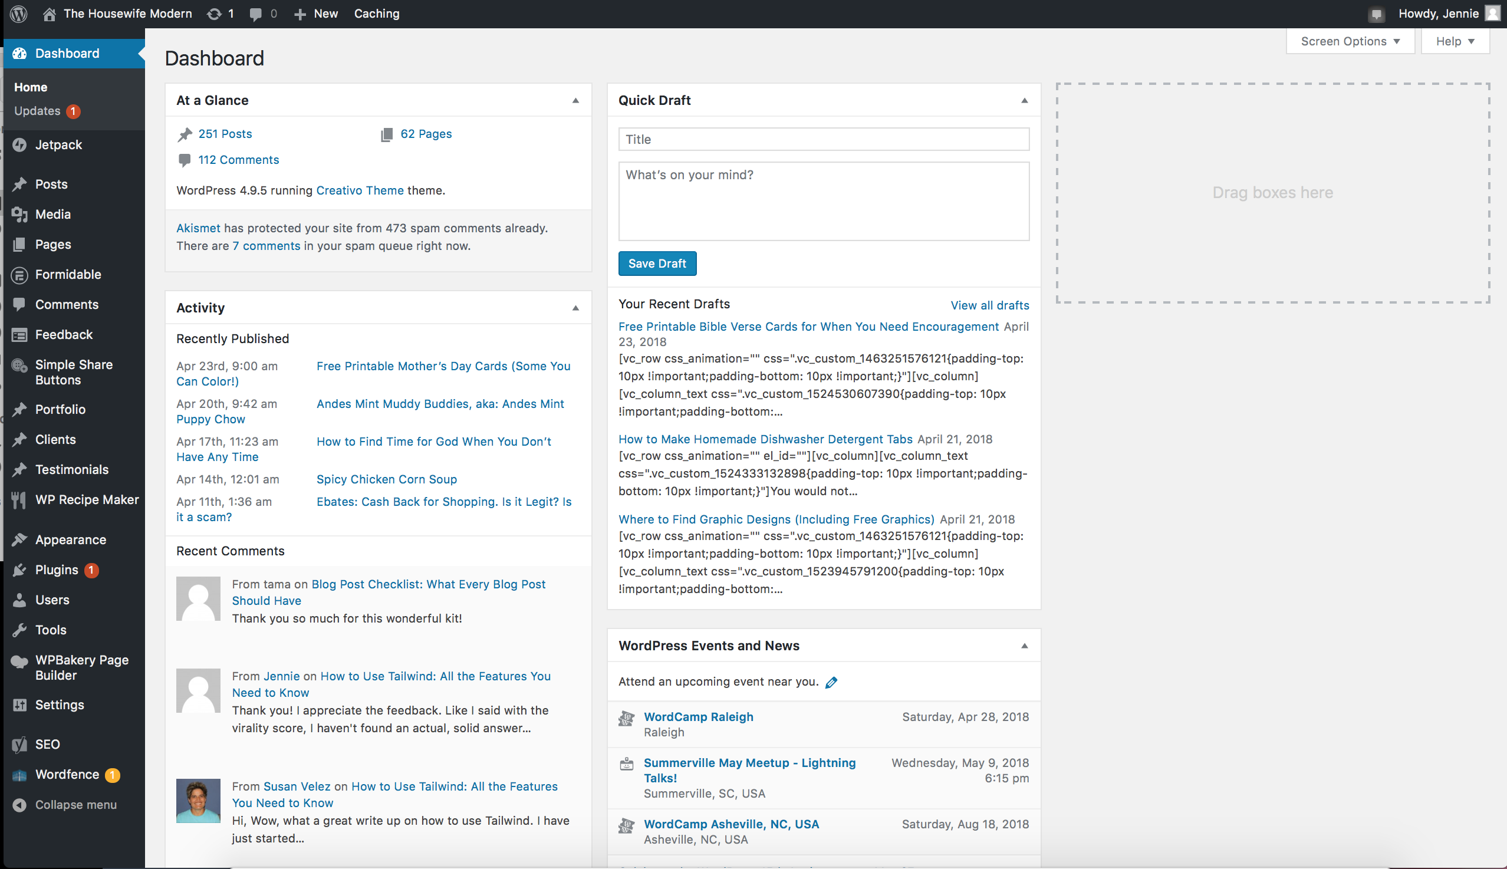Open the Creativo Theme link

point(360,190)
